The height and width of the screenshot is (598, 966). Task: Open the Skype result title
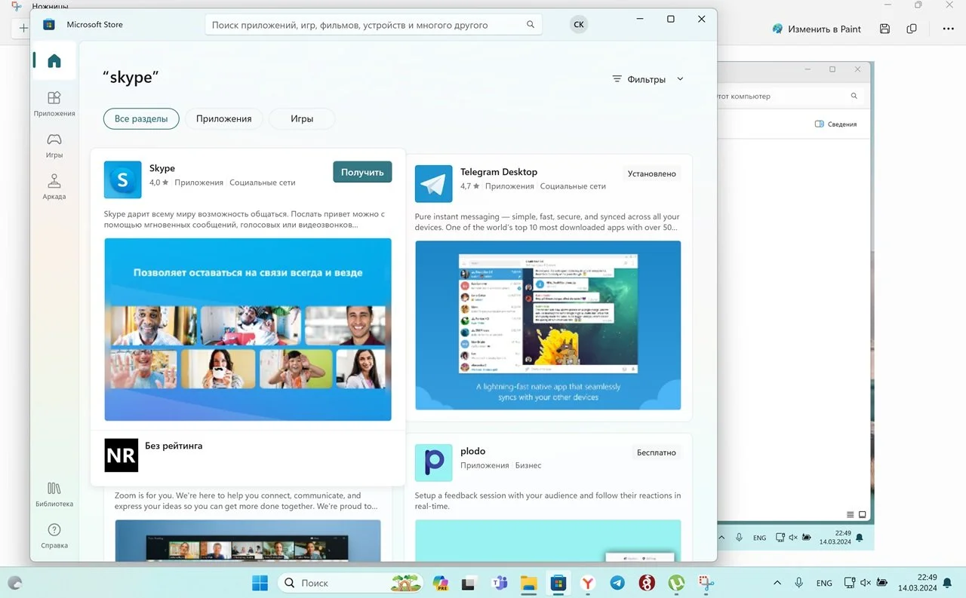[x=162, y=168]
